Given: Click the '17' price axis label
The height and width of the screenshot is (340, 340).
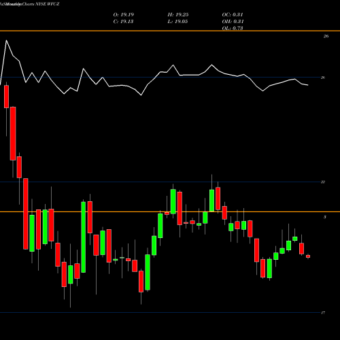Looking at the screenshot, I should pyautogui.click(x=323, y=313).
